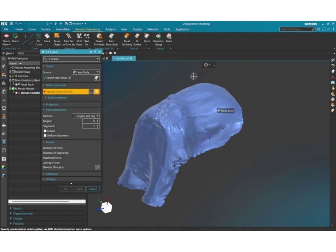Switch to the Assemblies tab
This screenshot has height=252, width=336.
click(x=63, y=29)
